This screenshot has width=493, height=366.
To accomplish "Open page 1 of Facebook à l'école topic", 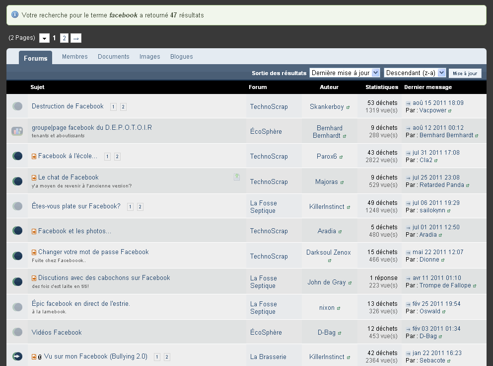I will pos(108,157).
